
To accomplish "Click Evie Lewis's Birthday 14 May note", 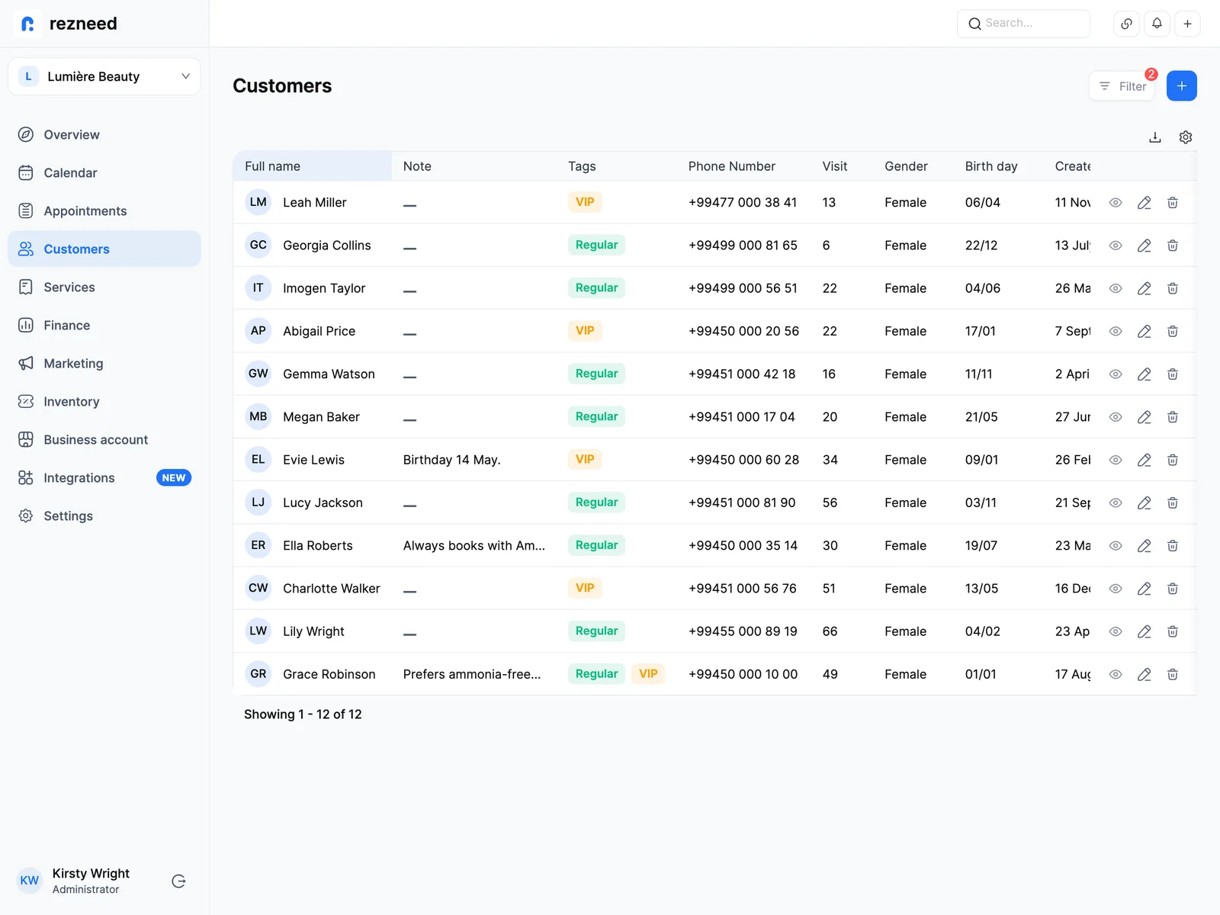I will [x=451, y=460].
